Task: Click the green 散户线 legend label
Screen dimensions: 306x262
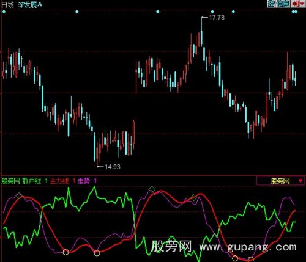Action: (35, 181)
